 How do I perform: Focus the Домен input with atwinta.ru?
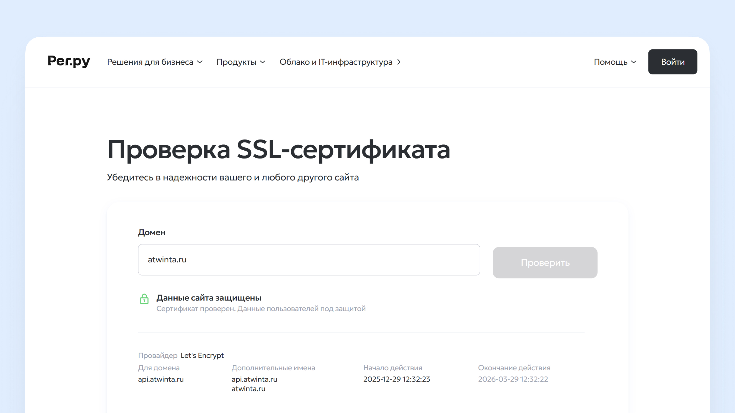click(309, 260)
